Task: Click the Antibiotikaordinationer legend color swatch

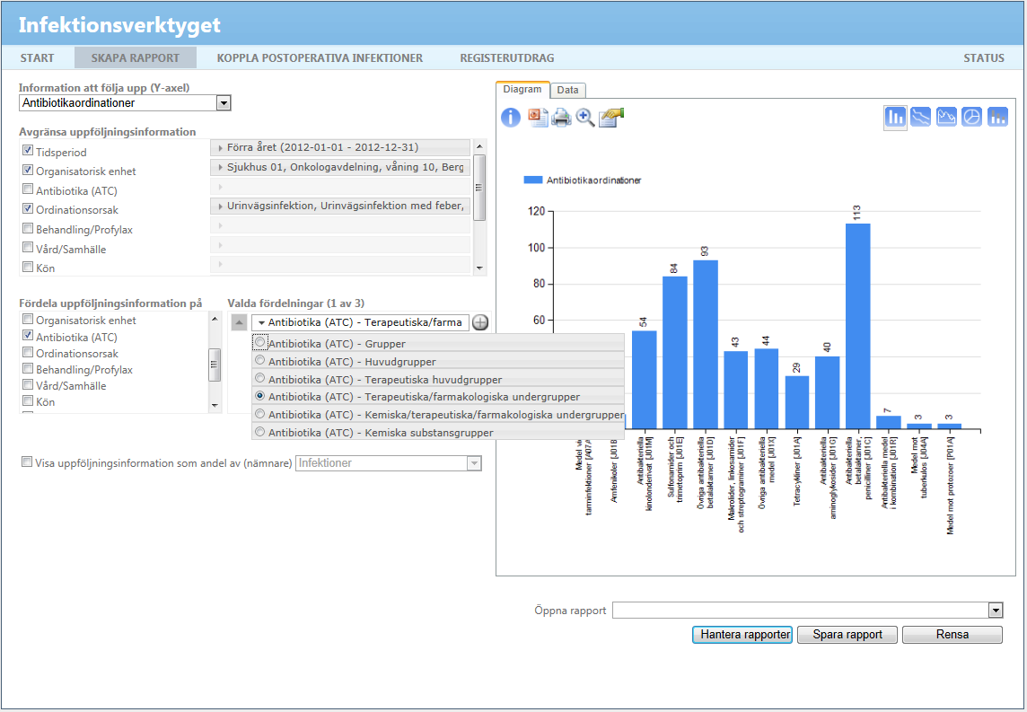Action: [x=533, y=180]
